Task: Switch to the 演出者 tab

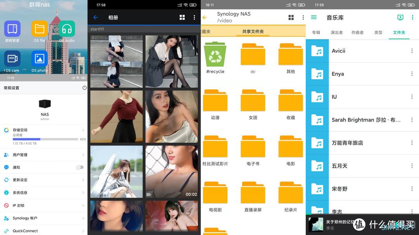Action: (337, 32)
